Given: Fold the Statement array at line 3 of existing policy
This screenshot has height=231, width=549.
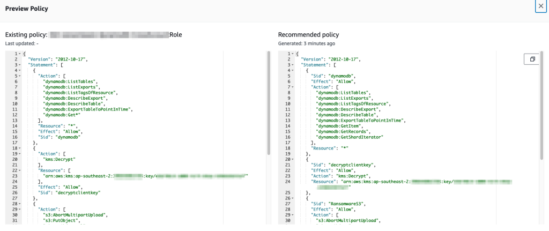Looking at the screenshot, I should [19, 65].
